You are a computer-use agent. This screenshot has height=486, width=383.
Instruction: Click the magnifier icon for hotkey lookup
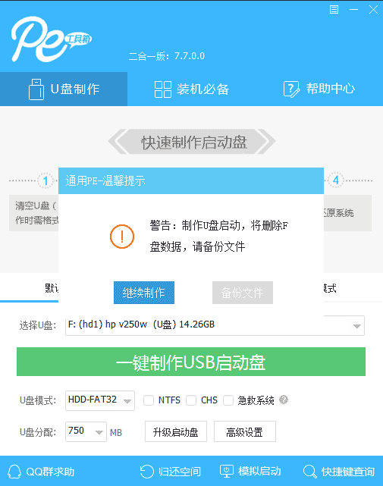309,472
